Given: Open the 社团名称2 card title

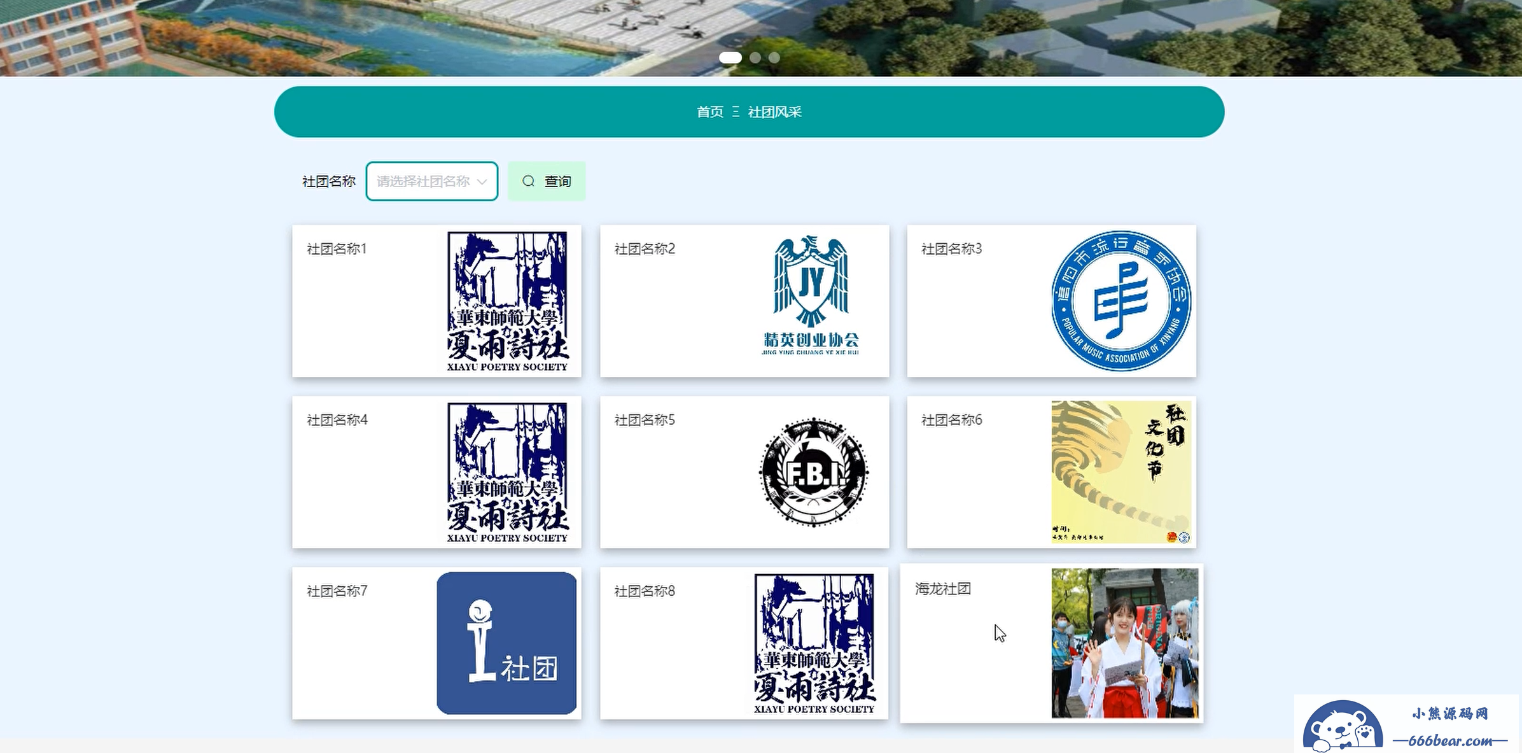Looking at the screenshot, I should point(645,249).
